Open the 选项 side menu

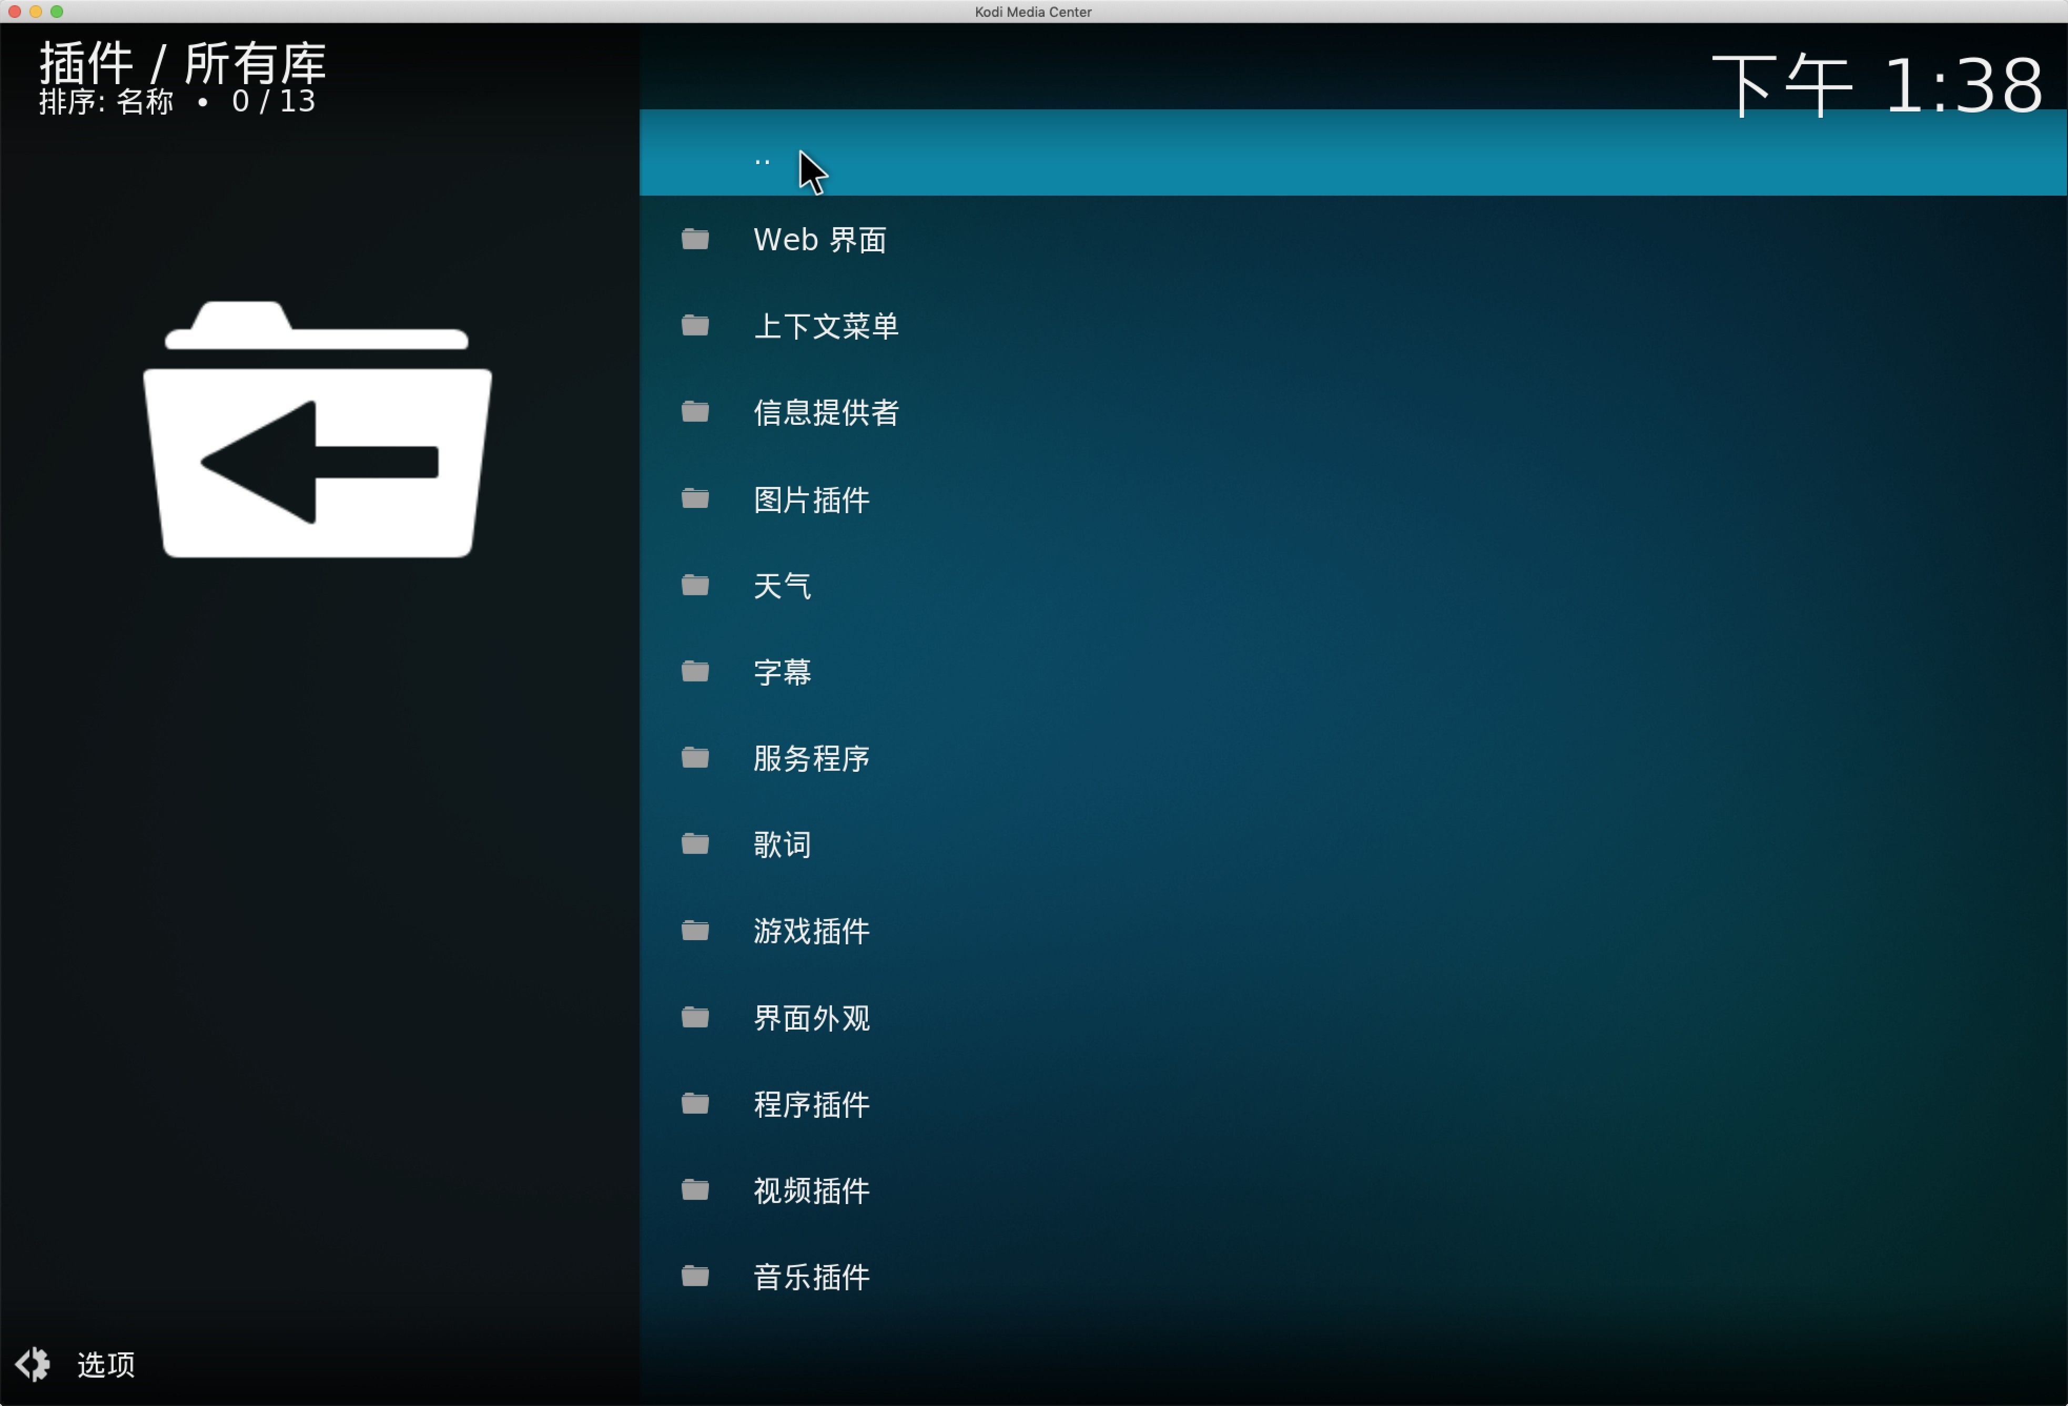pyautogui.click(x=105, y=1364)
